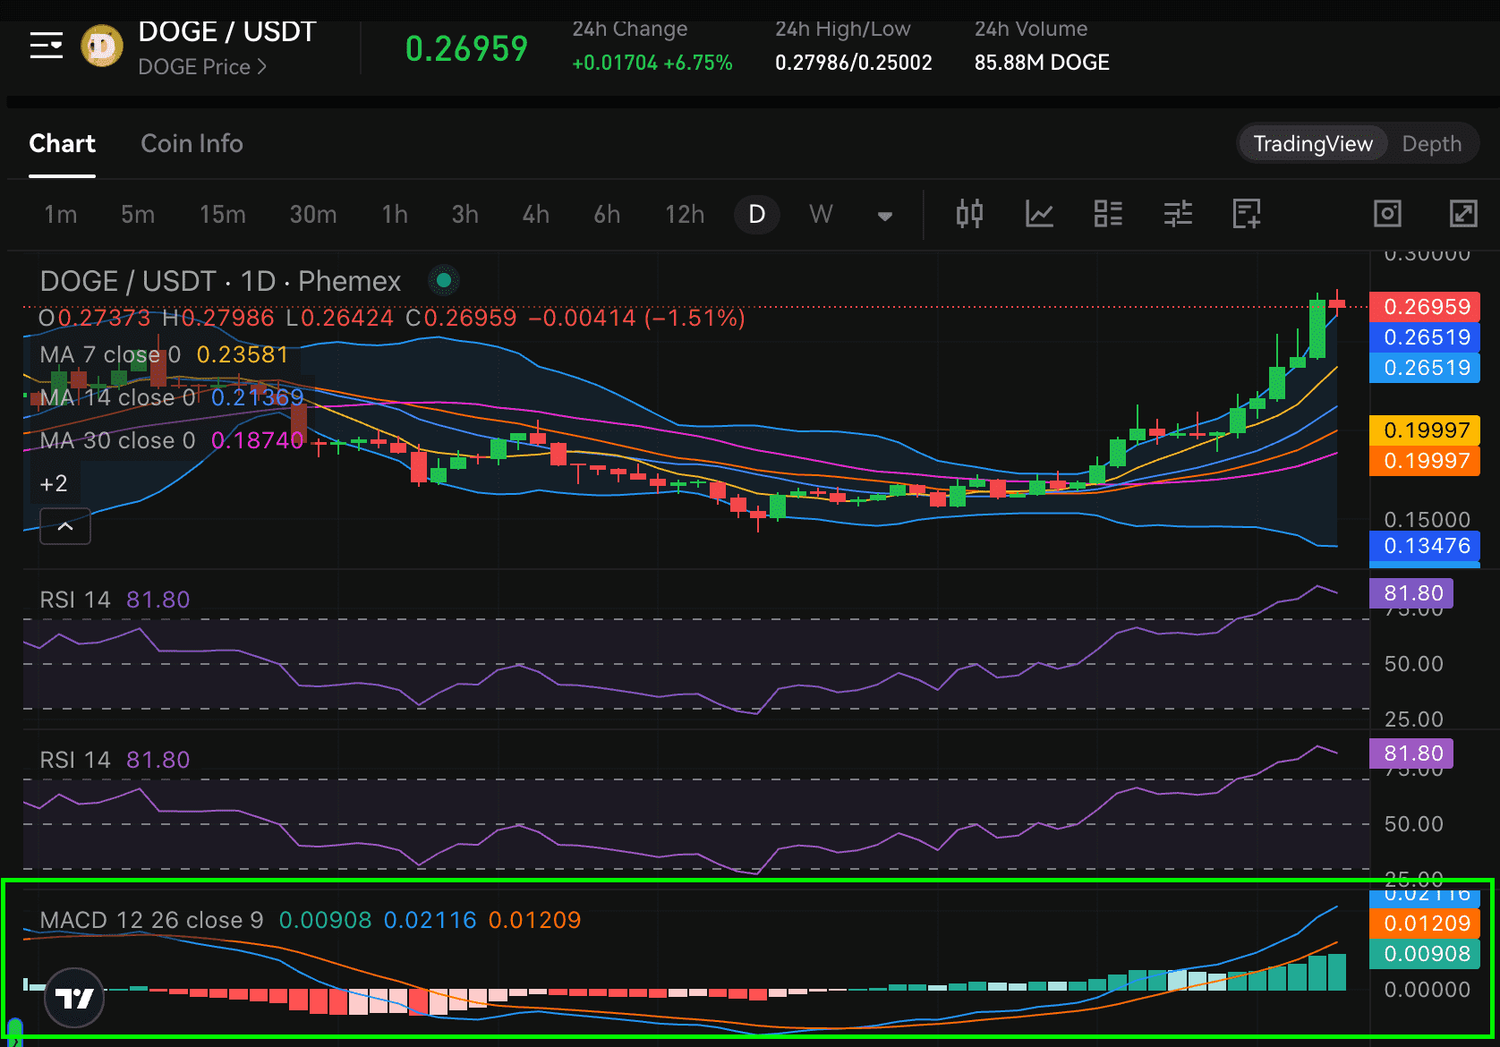The image size is (1500, 1047).
Task: Open the hamburger menu
Action: pos(47,46)
